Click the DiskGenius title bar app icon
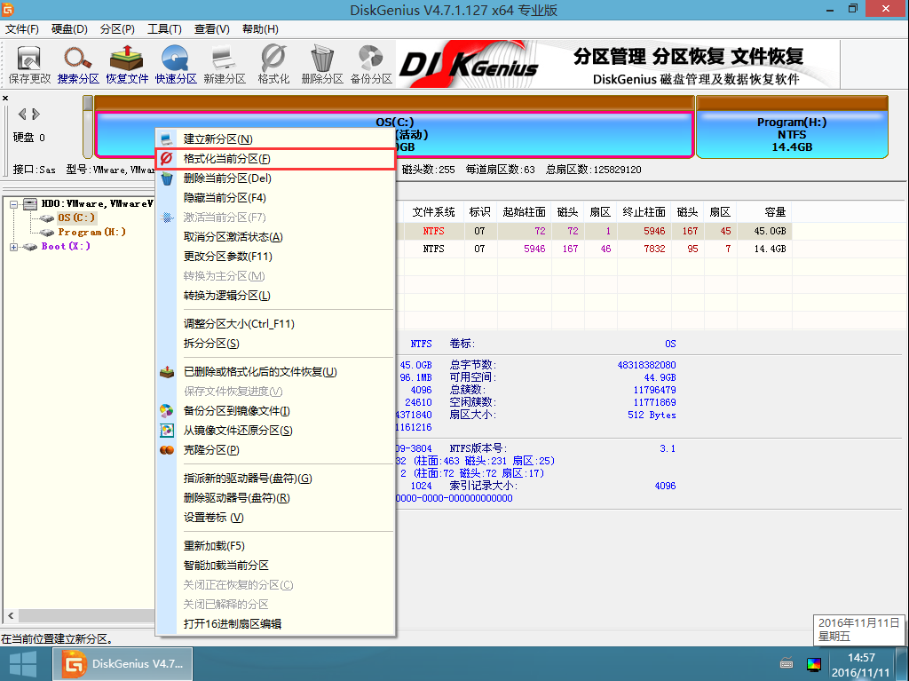 7,9
